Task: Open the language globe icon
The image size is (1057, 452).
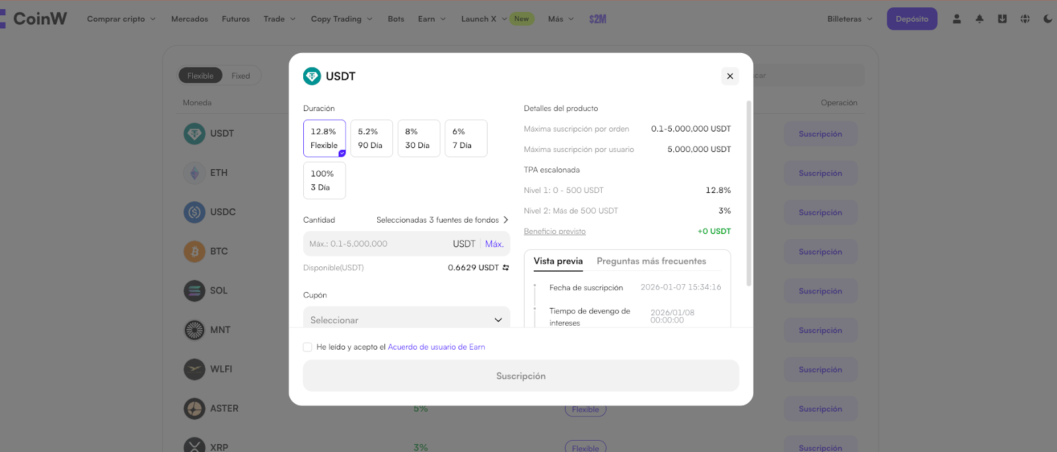Action: 1025,19
